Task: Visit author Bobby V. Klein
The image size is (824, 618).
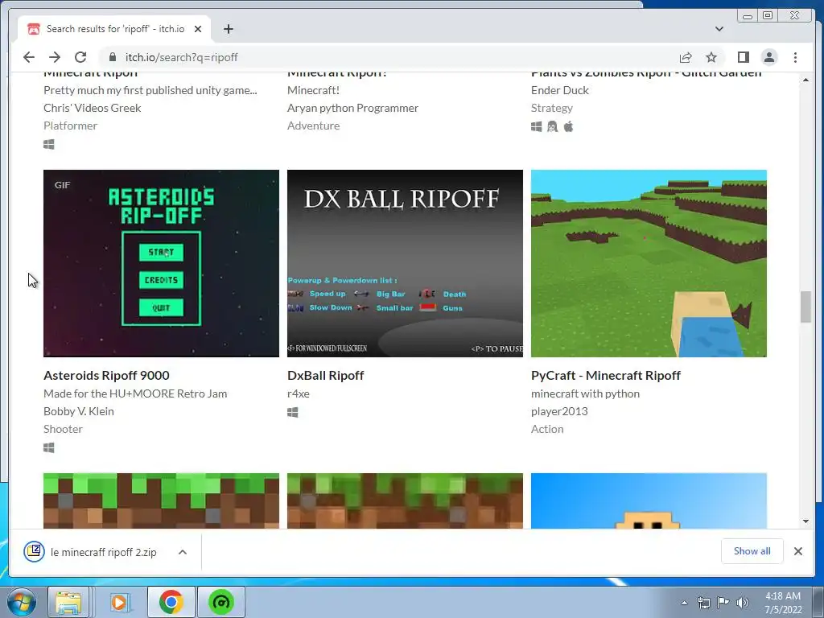Action: point(79,411)
